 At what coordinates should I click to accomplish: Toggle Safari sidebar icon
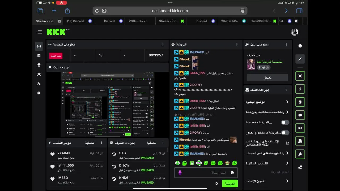click(299, 11)
